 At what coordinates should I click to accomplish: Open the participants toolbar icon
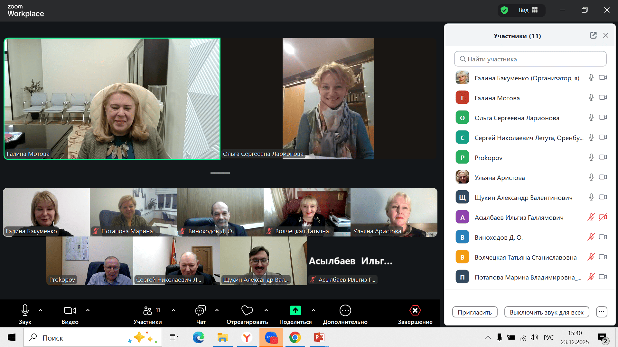(x=148, y=310)
